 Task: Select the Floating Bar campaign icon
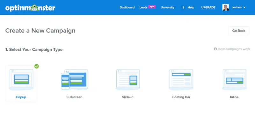pyautogui.click(x=181, y=80)
